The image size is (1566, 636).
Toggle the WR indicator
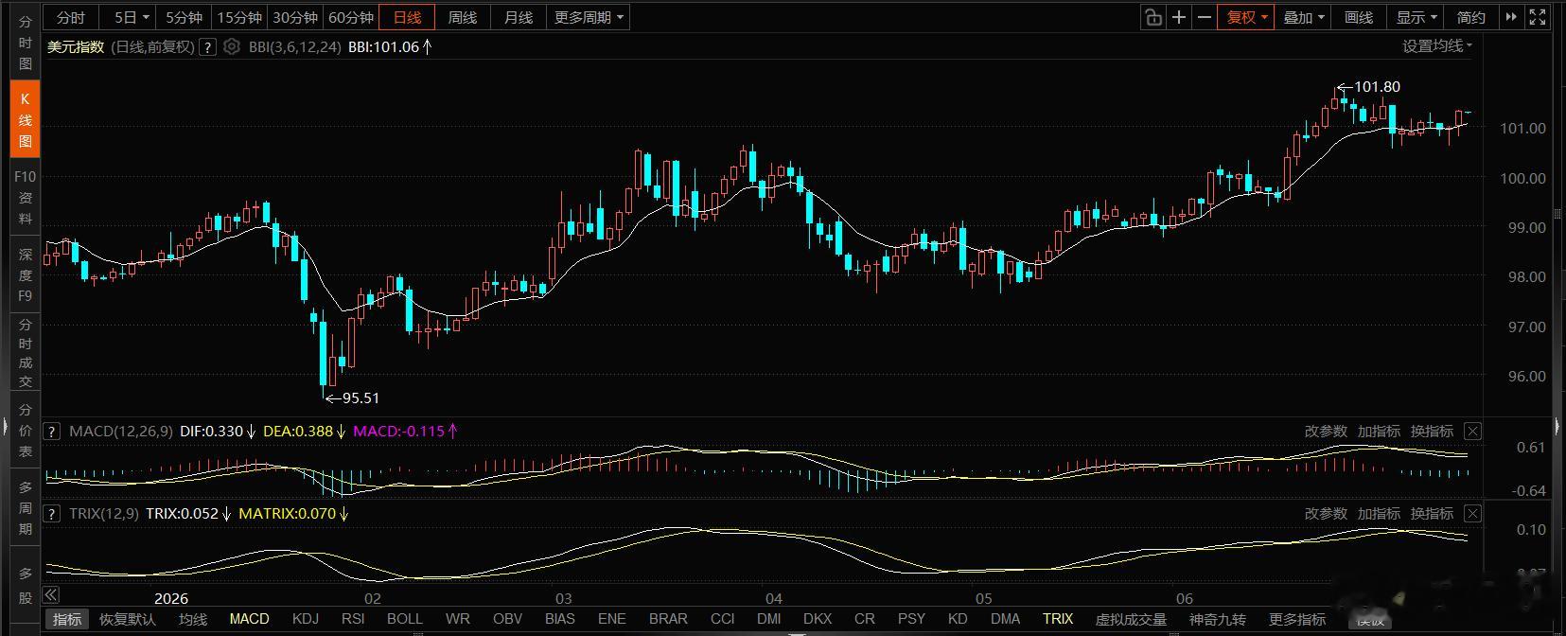pyautogui.click(x=458, y=619)
